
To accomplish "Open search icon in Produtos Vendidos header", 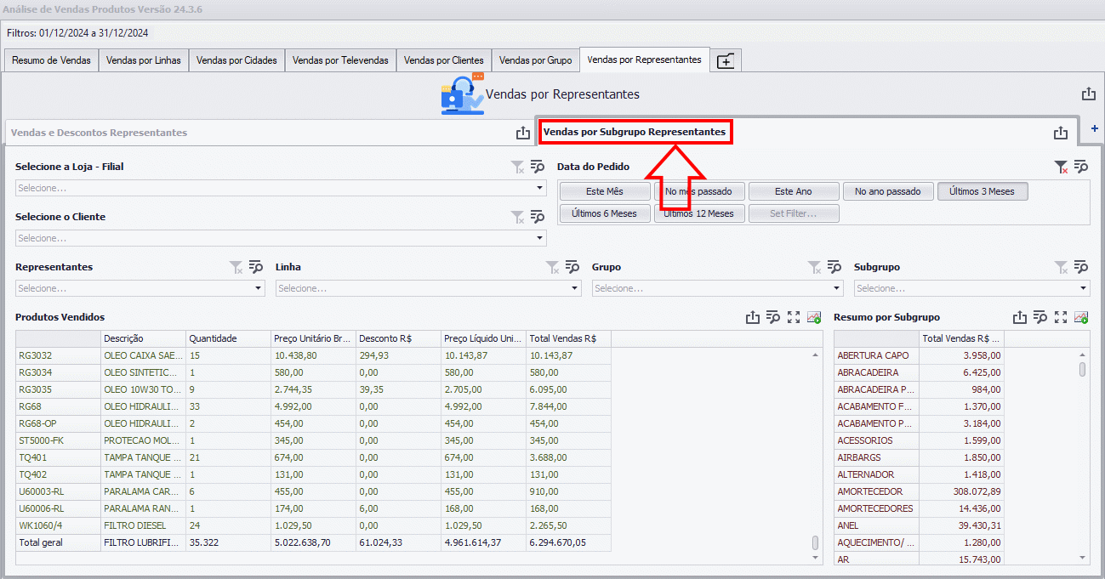I will 772,317.
